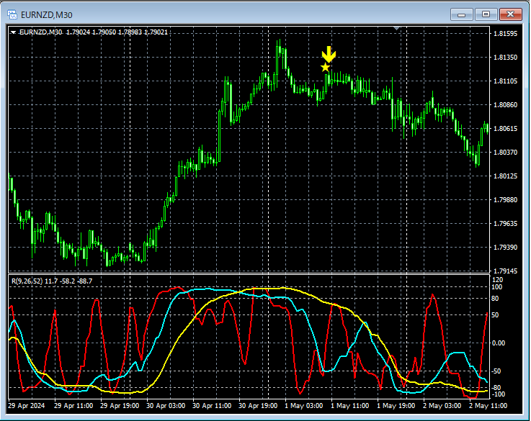Click the gray chart shift triangle at top
The image size is (531, 421).
coord(396,28)
